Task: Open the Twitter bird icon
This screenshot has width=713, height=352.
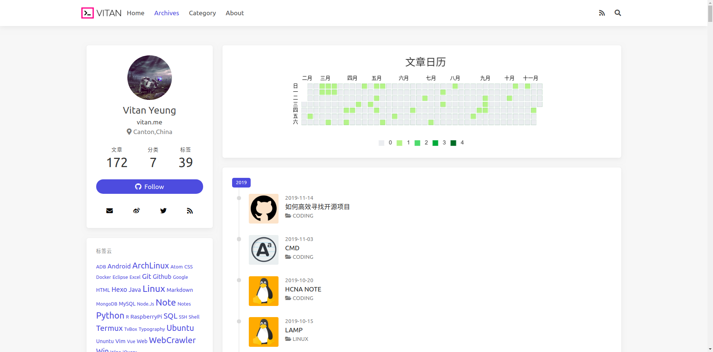Action: pyautogui.click(x=163, y=211)
